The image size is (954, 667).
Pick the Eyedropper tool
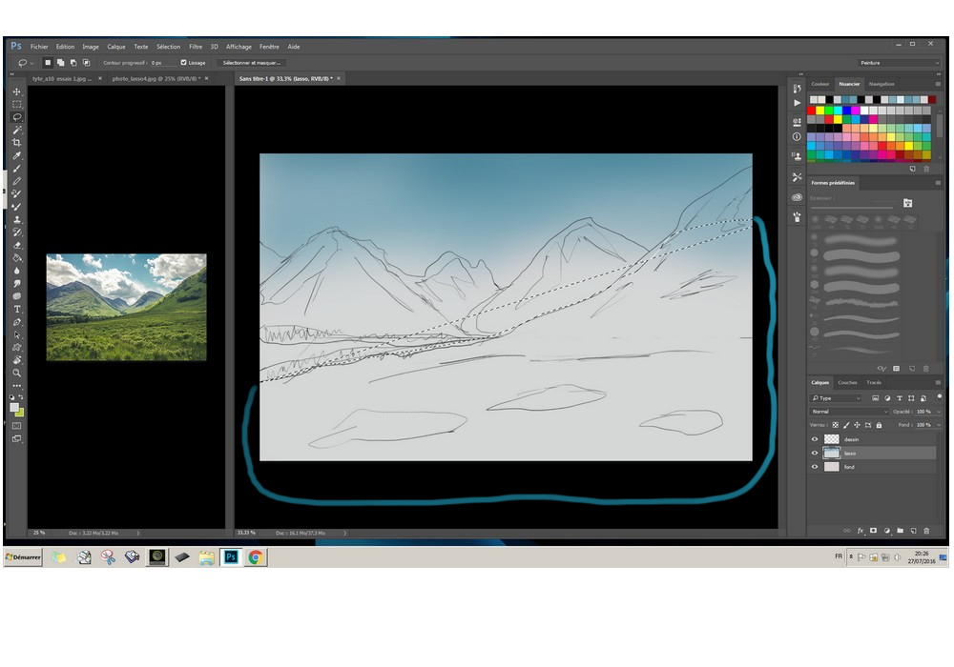click(16, 155)
